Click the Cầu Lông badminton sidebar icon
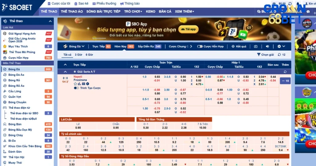This screenshot has width=316, height=166. [5, 91]
